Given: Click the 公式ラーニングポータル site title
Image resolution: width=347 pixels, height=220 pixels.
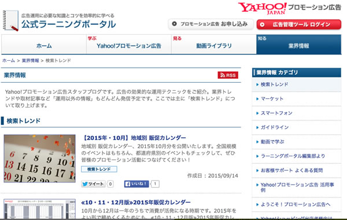Looking at the screenshot, I should [x=68, y=24].
